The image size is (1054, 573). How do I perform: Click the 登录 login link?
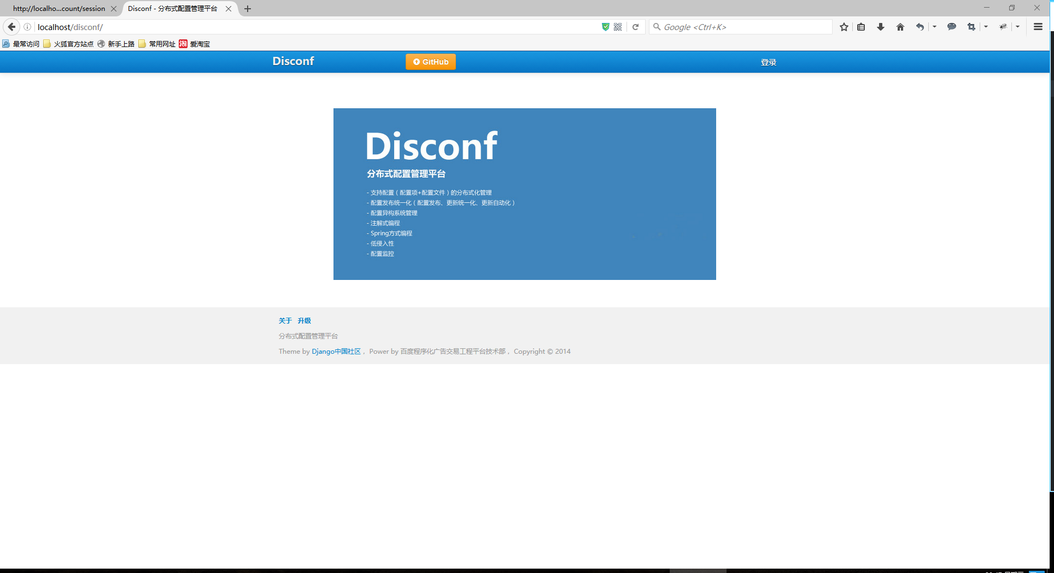point(769,62)
